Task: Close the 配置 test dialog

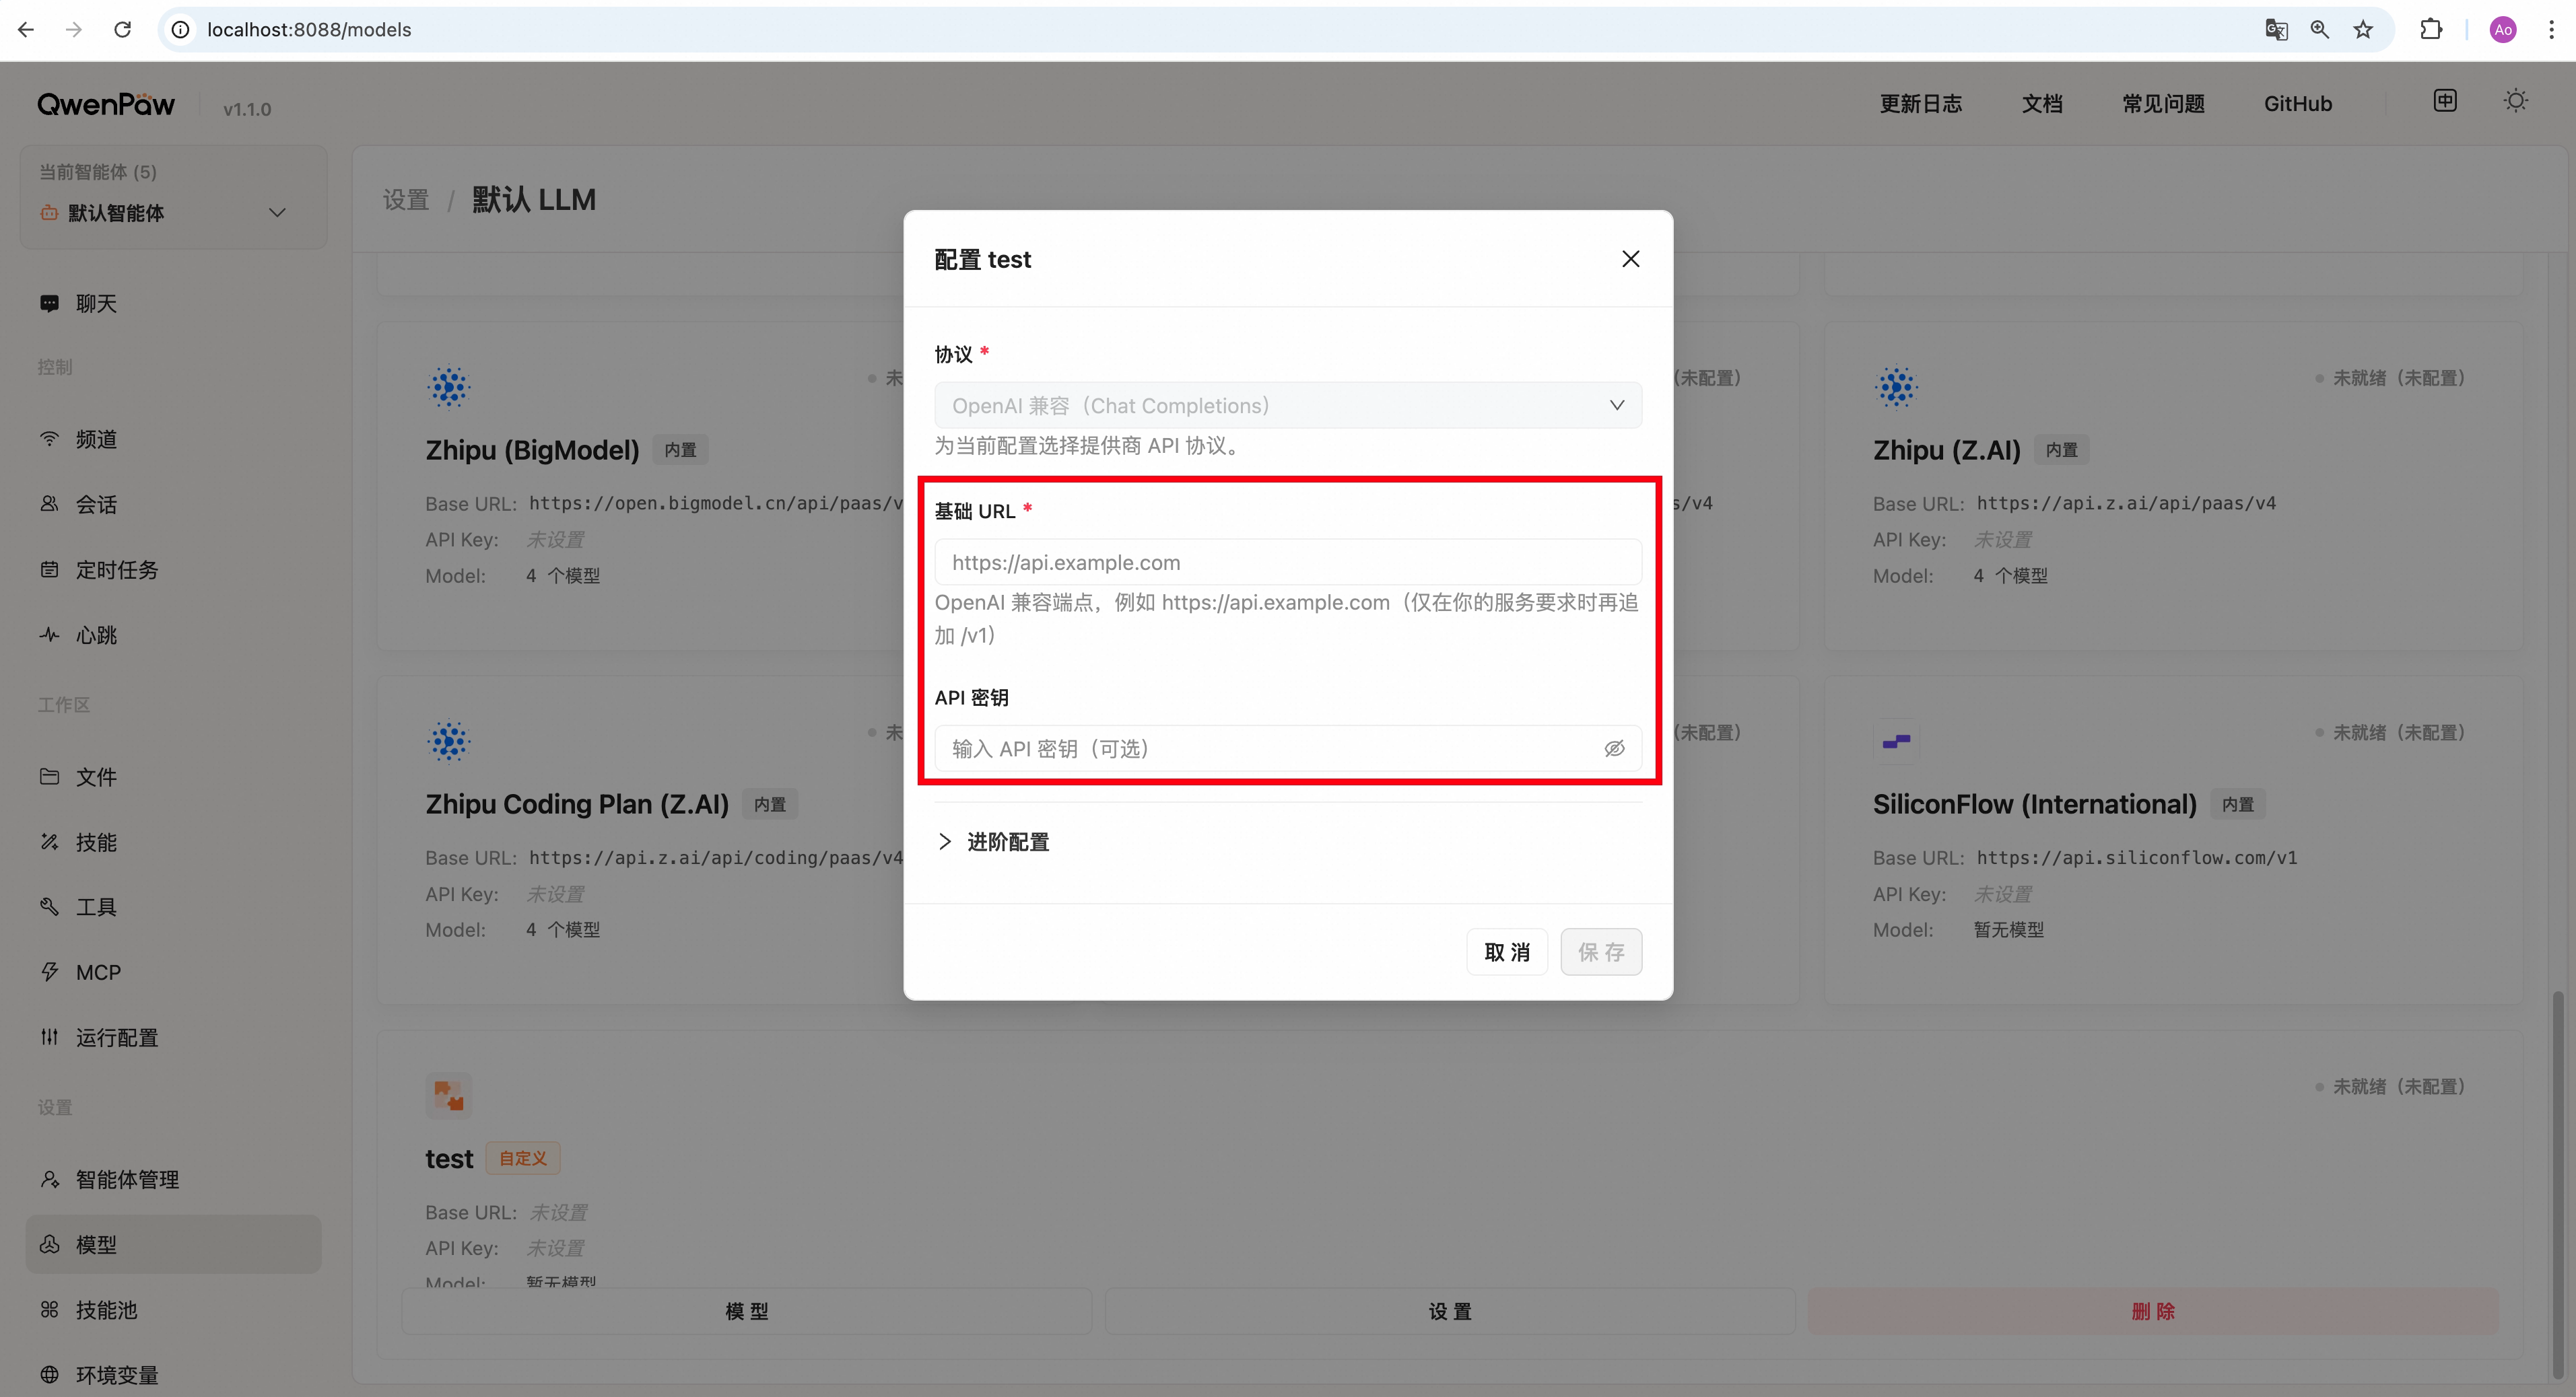Action: tap(1631, 259)
